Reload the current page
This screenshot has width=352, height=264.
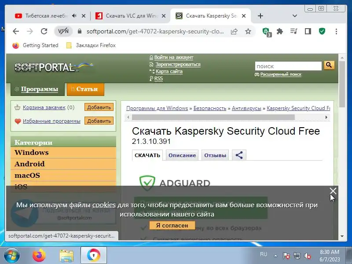44,31
